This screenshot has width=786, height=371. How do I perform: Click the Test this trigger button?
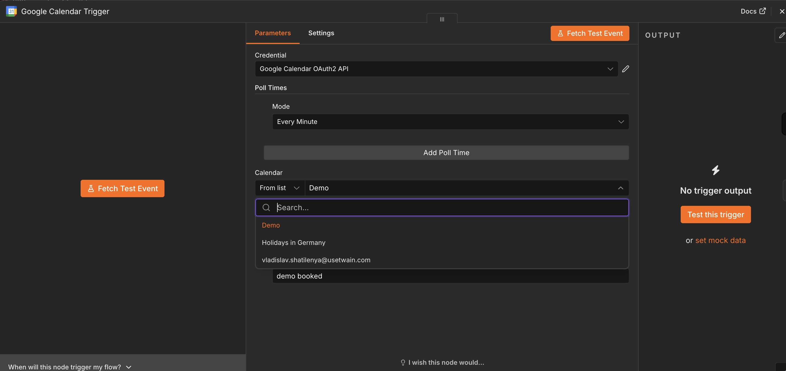[715, 215]
